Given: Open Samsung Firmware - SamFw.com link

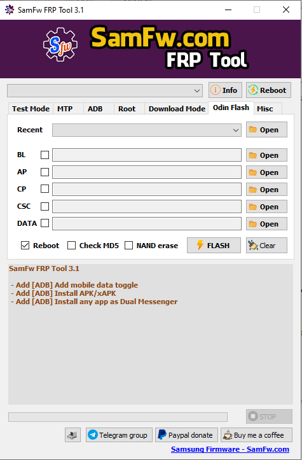Looking at the screenshot, I should tap(230, 449).
